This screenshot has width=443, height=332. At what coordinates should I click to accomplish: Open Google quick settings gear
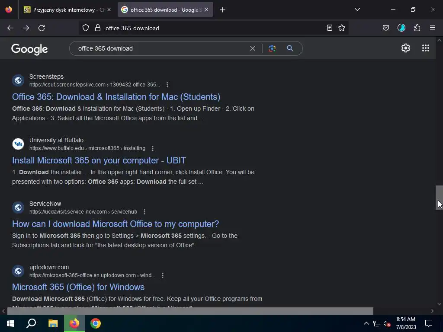click(406, 48)
